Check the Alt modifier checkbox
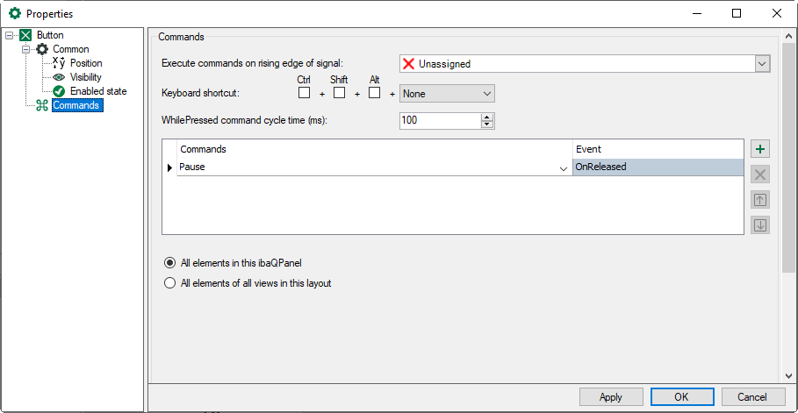This screenshot has width=798, height=413. (x=374, y=93)
